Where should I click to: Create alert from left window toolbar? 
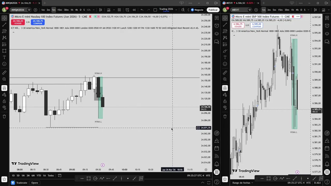point(127,10)
